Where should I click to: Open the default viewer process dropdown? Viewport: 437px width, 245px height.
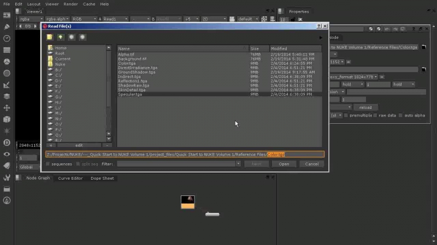tap(248, 19)
